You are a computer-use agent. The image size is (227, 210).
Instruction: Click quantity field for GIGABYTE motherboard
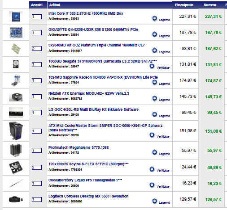click(x=37, y=33)
